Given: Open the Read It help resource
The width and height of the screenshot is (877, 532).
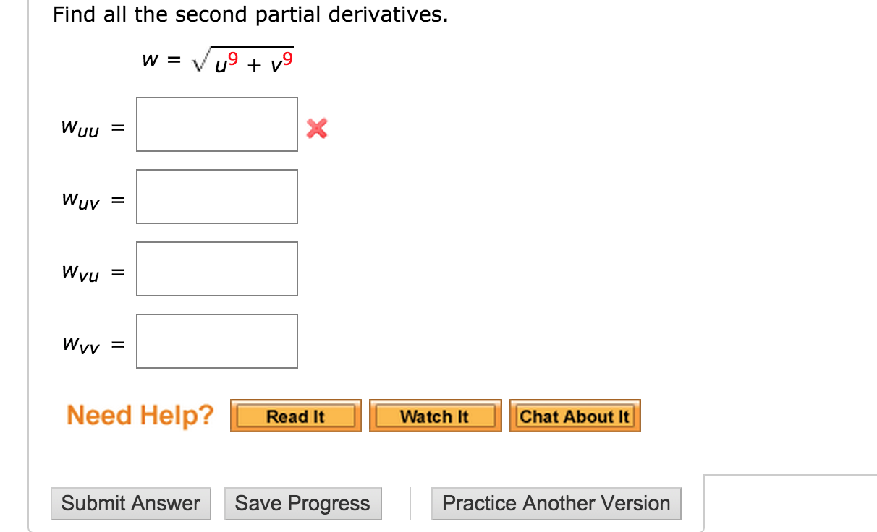Looking at the screenshot, I should tap(295, 416).
